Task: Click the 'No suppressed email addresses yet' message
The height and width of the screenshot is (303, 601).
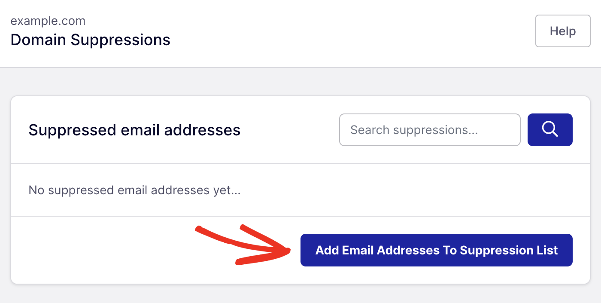Action: coord(134,190)
